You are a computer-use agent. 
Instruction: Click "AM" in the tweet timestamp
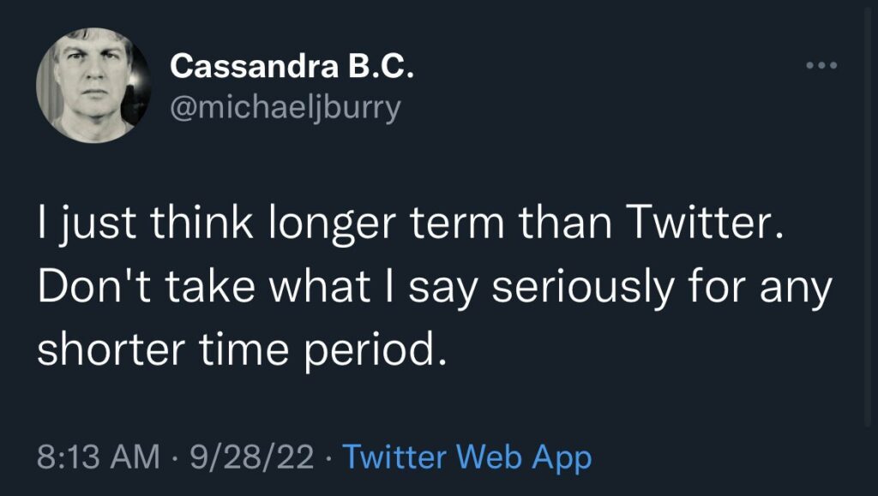139,457
